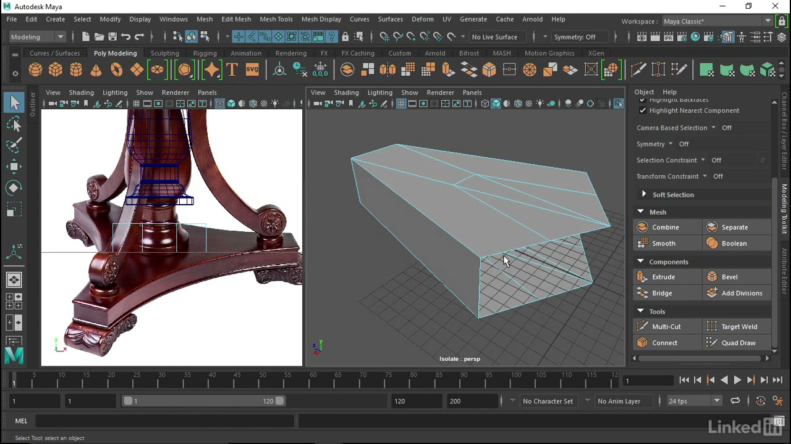791x444 pixels.
Task: Click the Undo icon in status line
Action: coord(126,37)
